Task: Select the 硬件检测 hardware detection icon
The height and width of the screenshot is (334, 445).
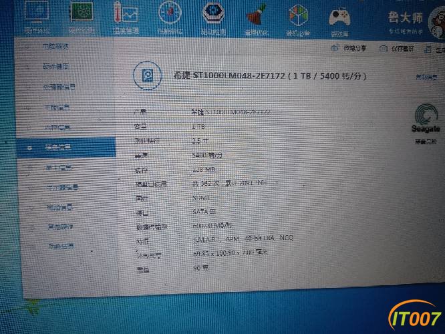Action: click(x=82, y=17)
